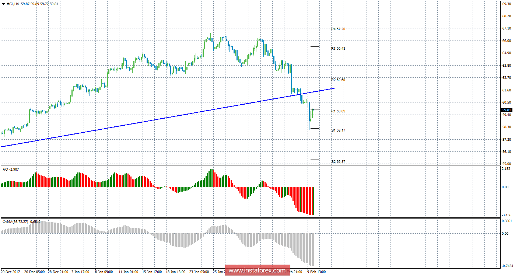The height and width of the screenshot is (276, 515).
Task: Click the 3 Jan 17:00 time label
Action: point(81,272)
